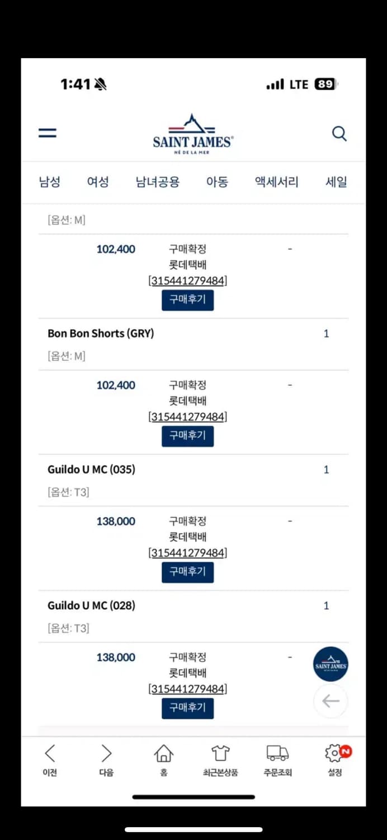Select the 세일 sale tab
387x840 pixels.
click(x=336, y=181)
